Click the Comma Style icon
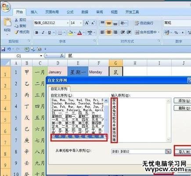This screenshot has height=176, width=191. tap(183, 32)
